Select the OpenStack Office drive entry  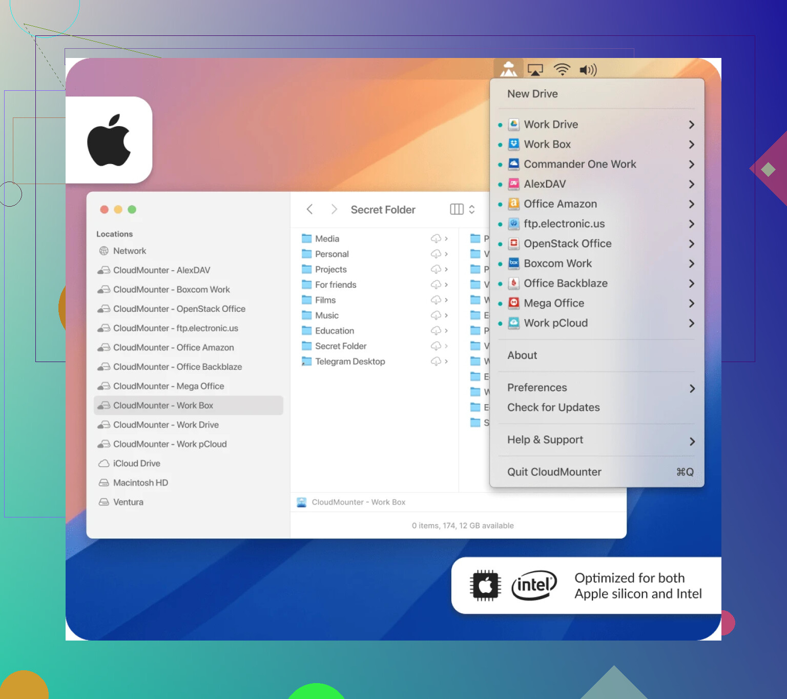point(597,244)
